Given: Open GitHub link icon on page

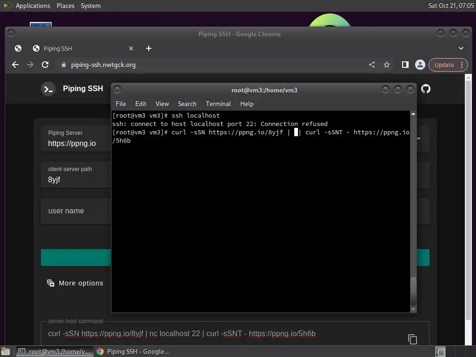Looking at the screenshot, I should pos(426,89).
